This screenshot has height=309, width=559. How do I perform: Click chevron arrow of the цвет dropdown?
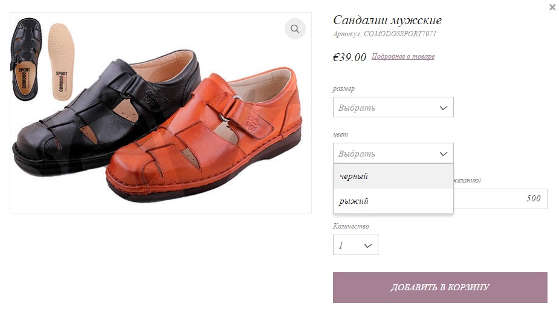[x=443, y=154]
